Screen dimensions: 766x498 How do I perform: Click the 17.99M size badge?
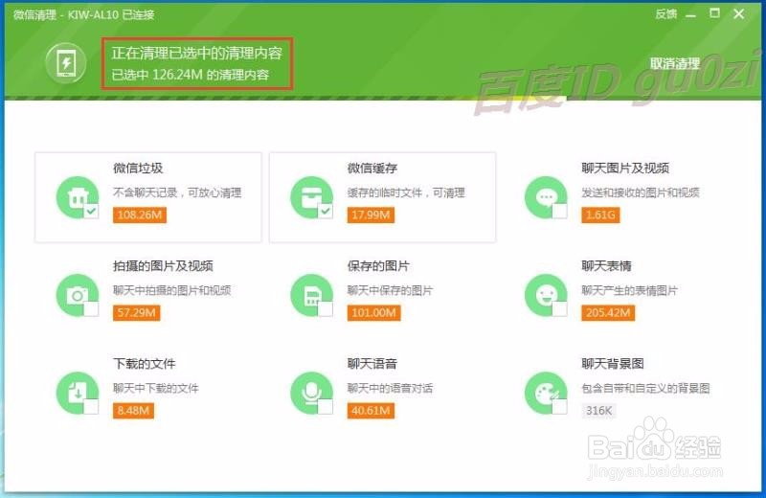pos(371,215)
